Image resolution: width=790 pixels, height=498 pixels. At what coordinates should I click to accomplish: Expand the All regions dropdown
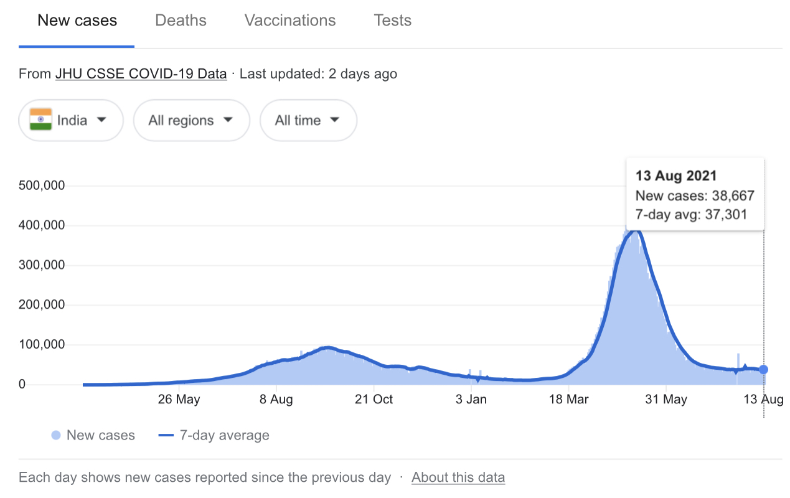pyautogui.click(x=191, y=120)
